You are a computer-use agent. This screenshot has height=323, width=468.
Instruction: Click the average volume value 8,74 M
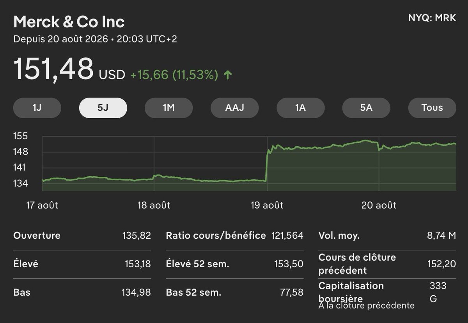click(441, 236)
